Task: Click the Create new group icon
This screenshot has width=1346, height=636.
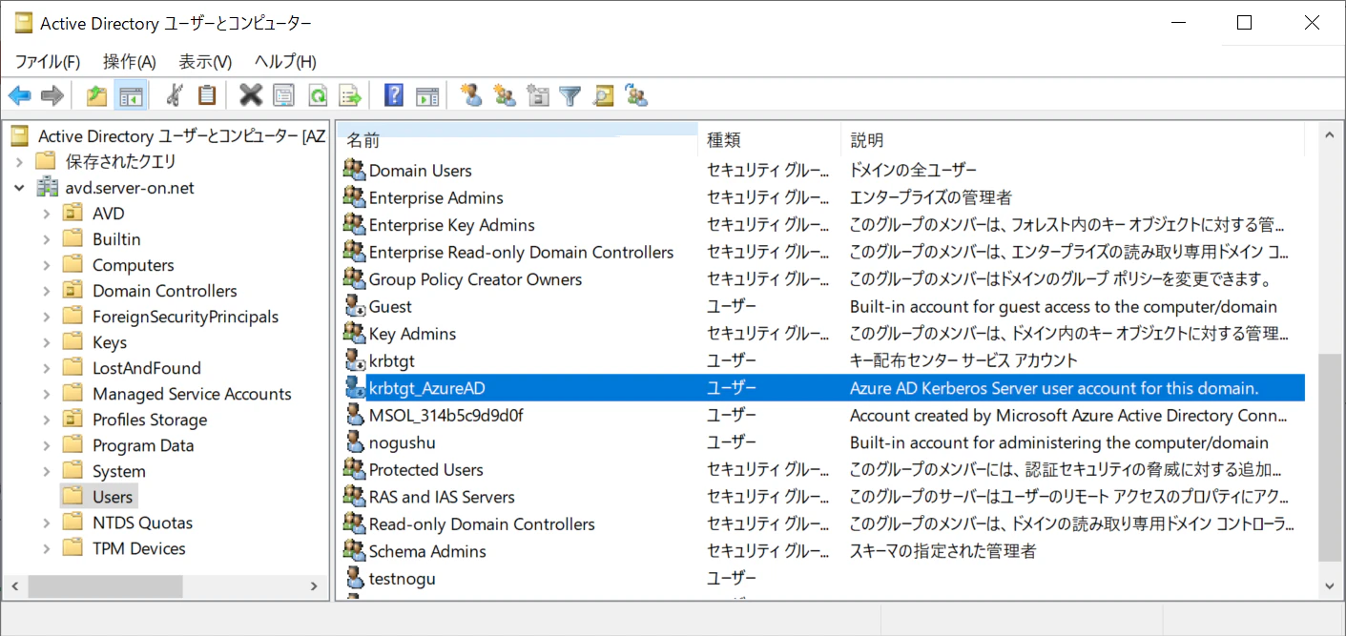Action: [x=504, y=95]
